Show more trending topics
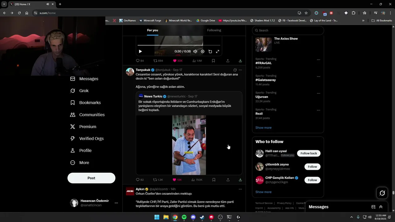Viewport: 395px width, 222px height. point(264,128)
